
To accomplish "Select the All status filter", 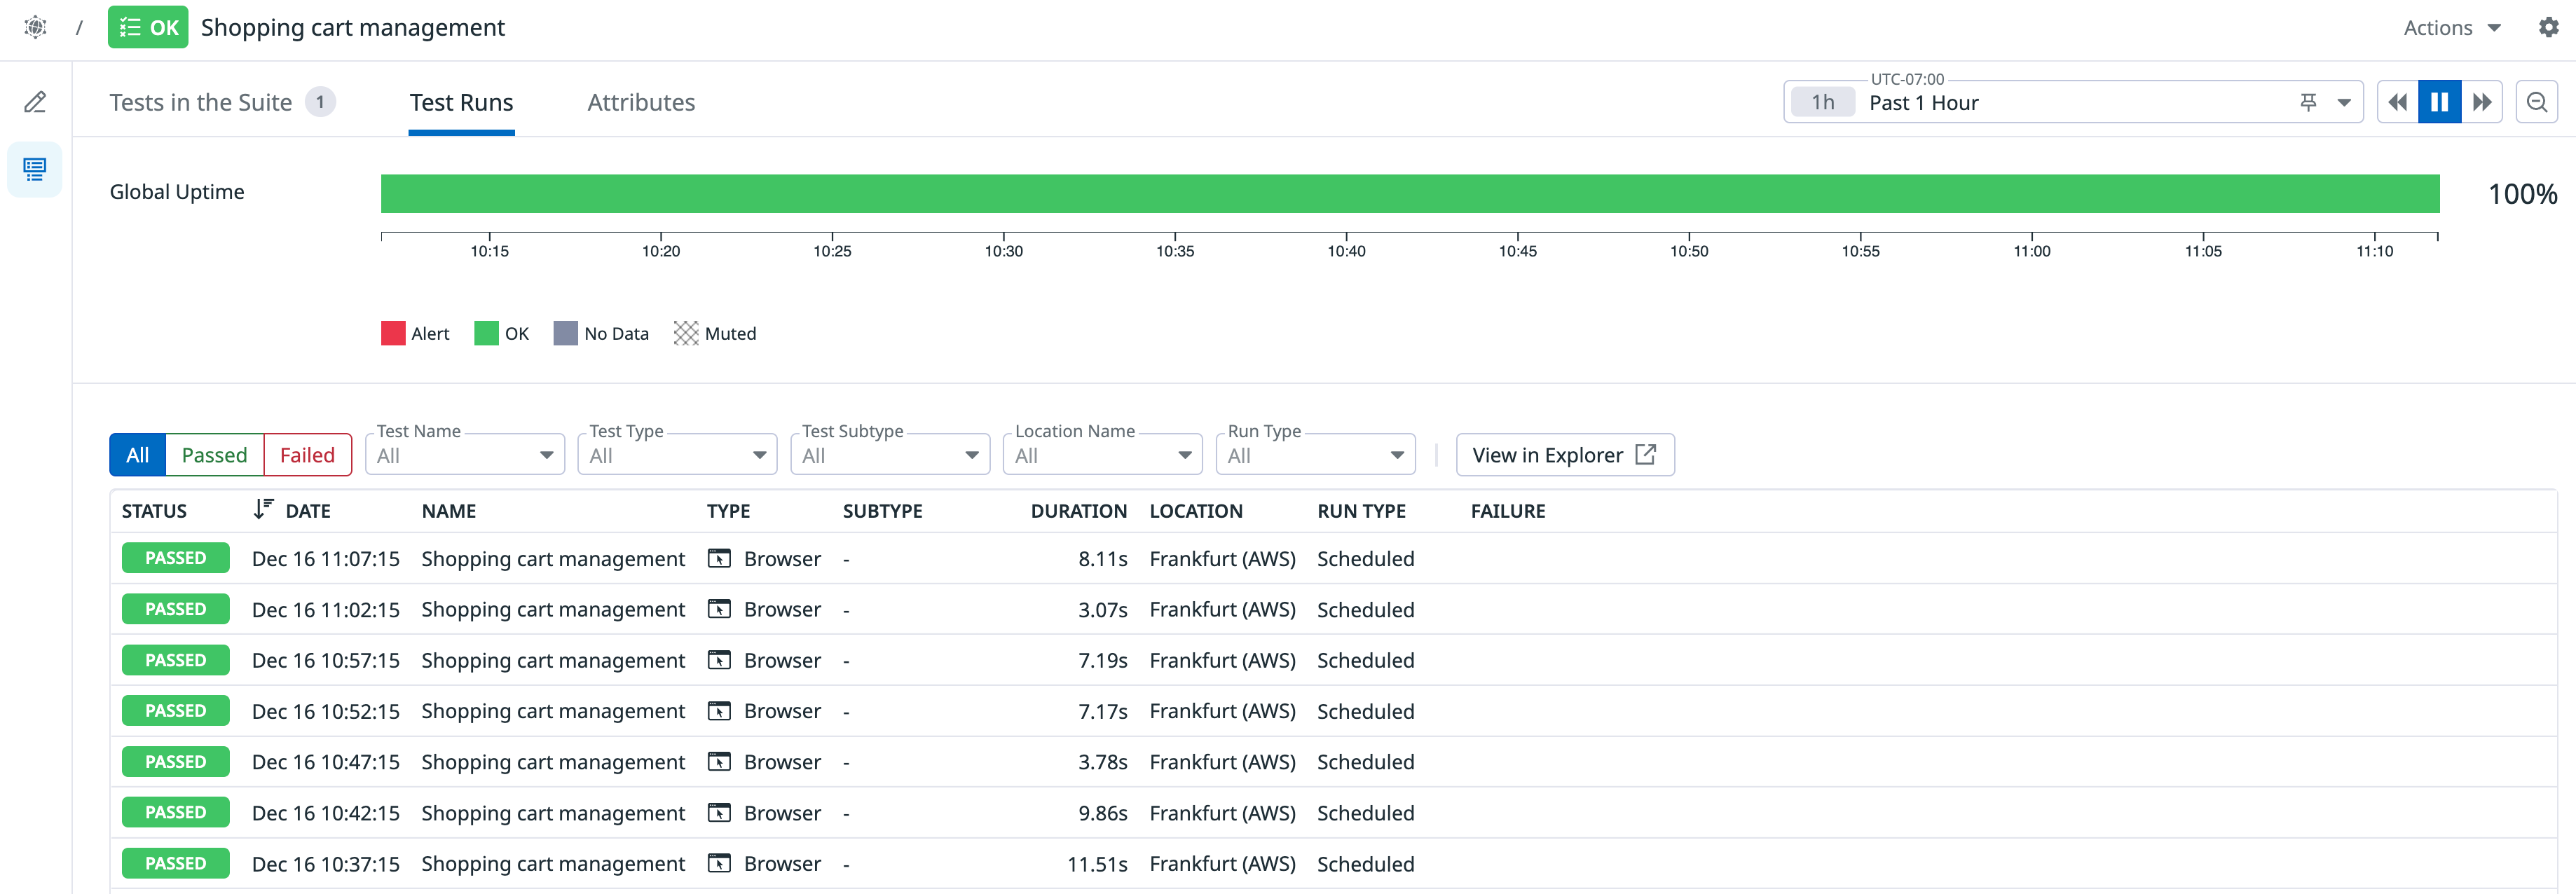I will pos(138,455).
